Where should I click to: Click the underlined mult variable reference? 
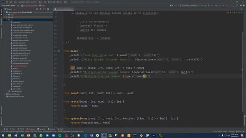pos(184,72)
